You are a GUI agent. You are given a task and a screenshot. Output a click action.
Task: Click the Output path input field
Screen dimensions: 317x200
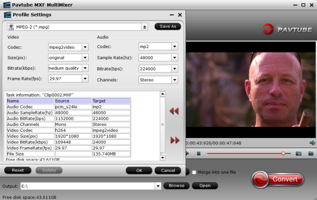pos(88,186)
